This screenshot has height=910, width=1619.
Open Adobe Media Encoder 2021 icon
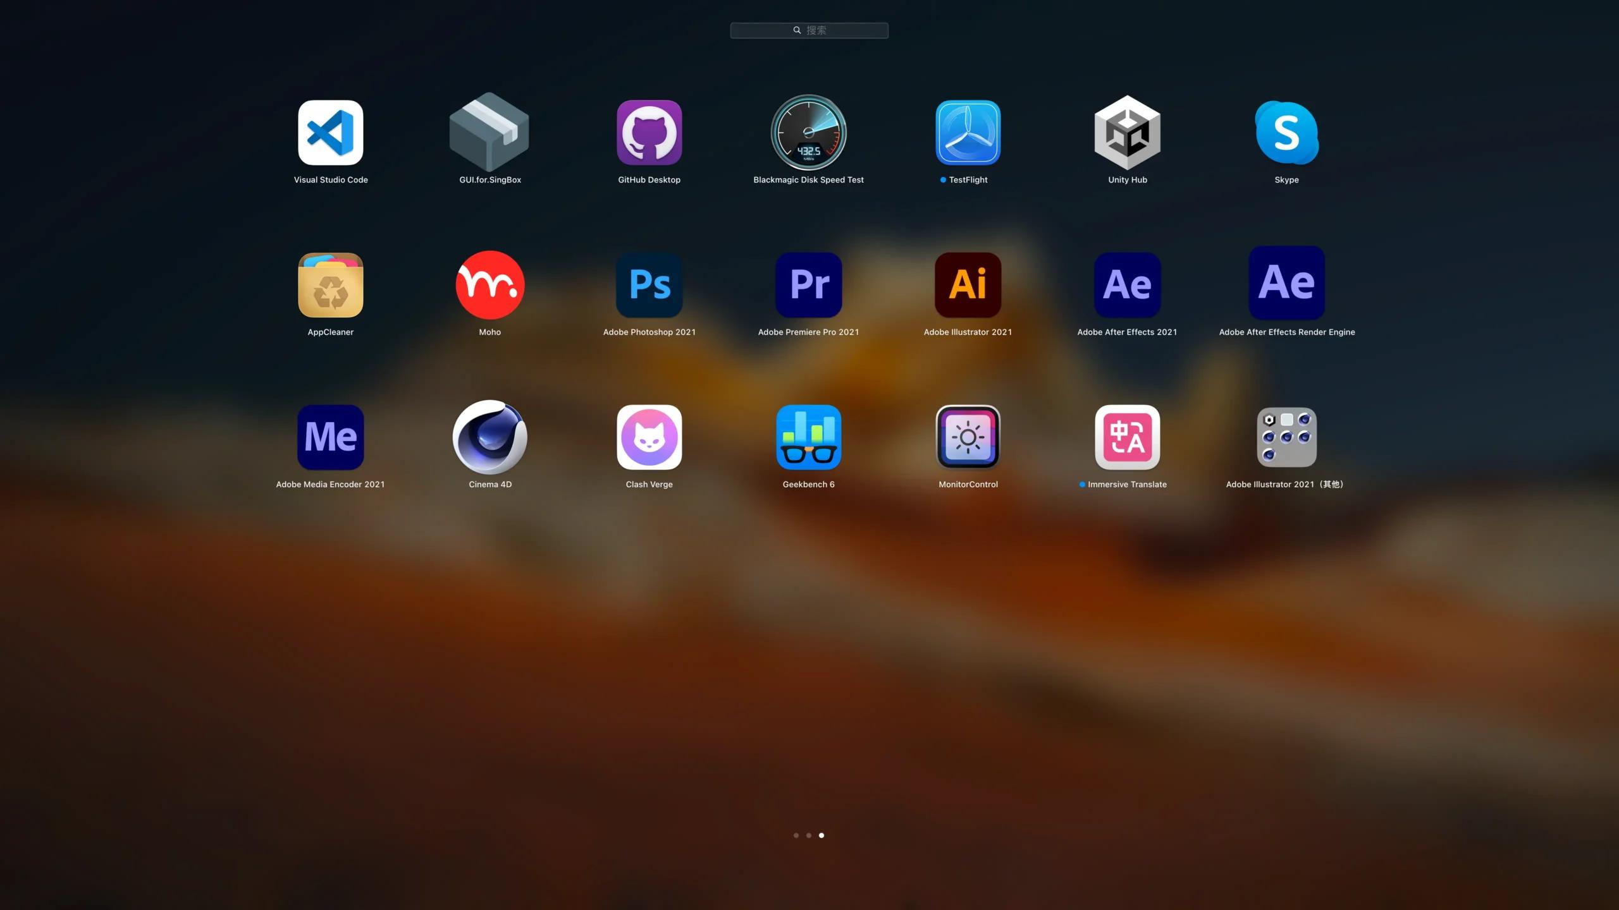331,437
